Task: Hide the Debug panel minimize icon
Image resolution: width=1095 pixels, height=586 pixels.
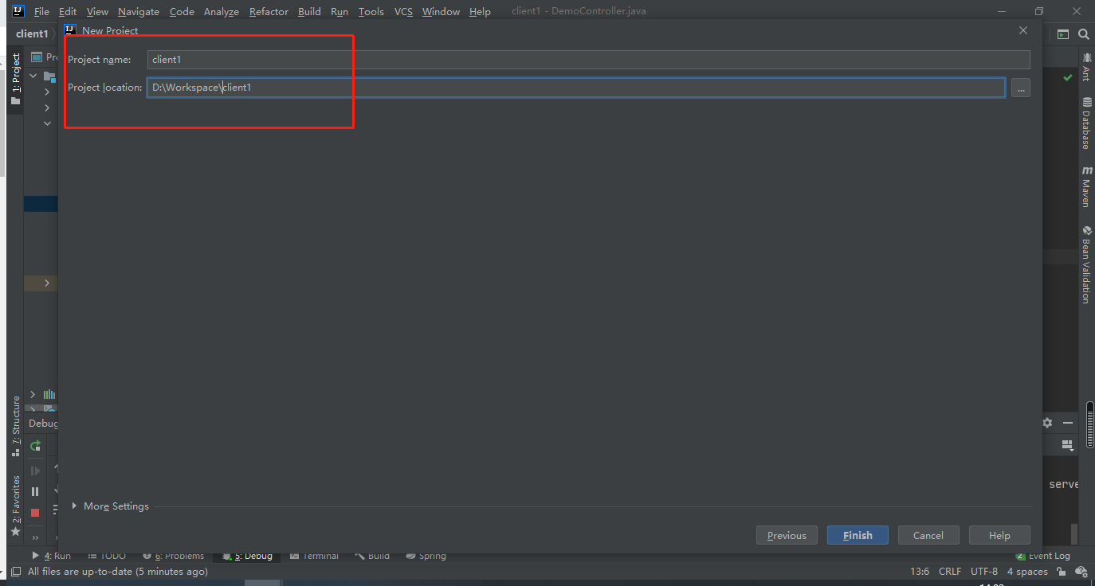Action: click(1068, 423)
